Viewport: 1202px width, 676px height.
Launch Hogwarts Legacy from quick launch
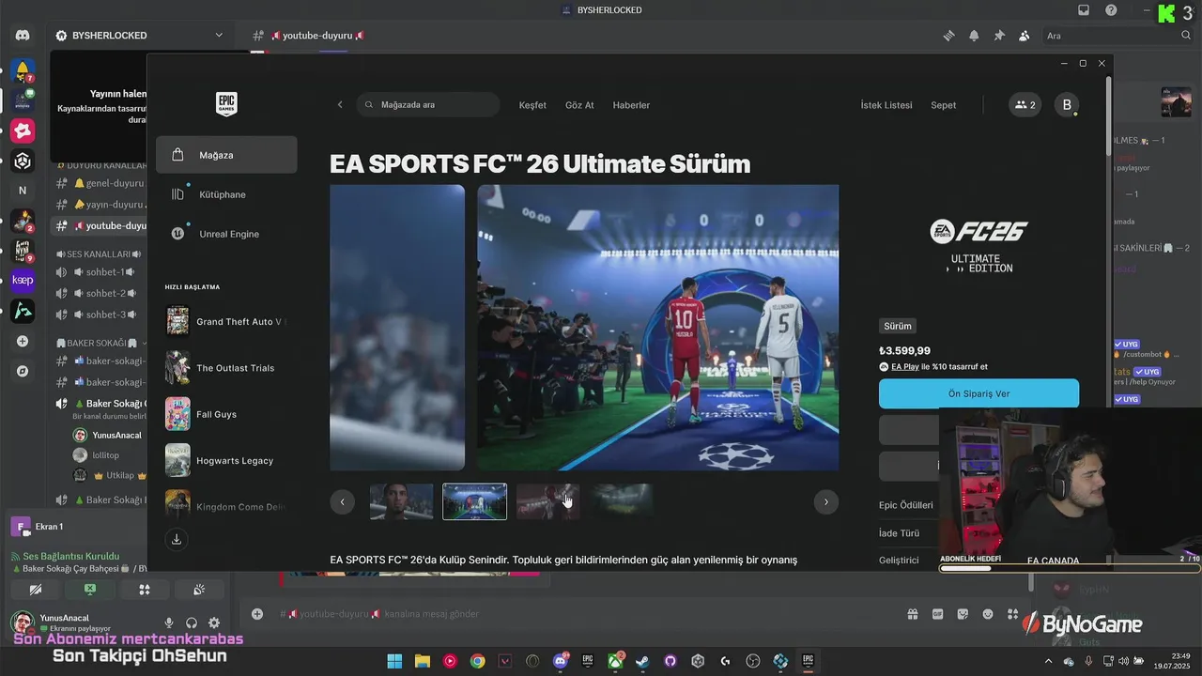click(x=226, y=461)
